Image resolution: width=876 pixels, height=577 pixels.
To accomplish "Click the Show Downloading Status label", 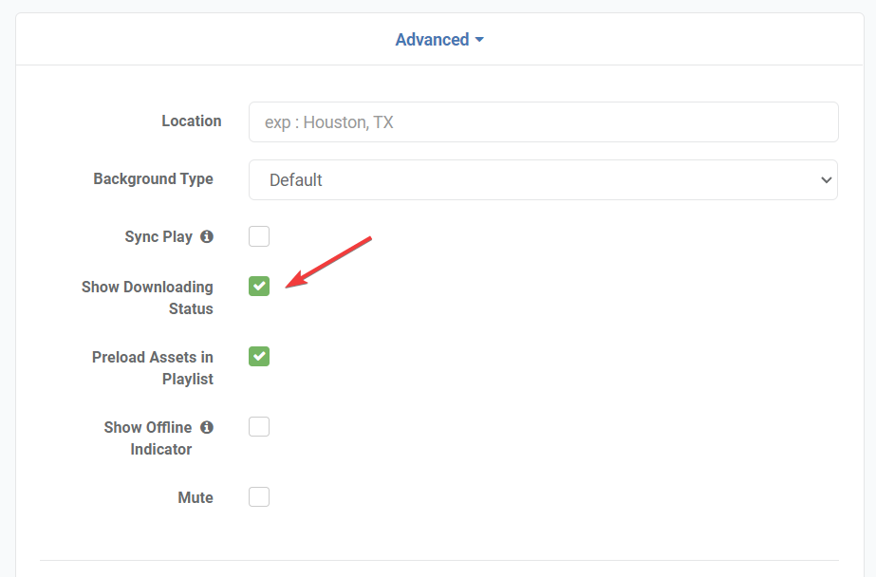I will (147, 297).
